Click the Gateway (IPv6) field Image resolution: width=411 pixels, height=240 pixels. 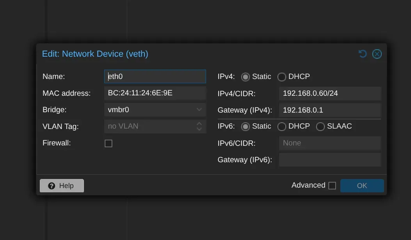(x=330, y=159)
